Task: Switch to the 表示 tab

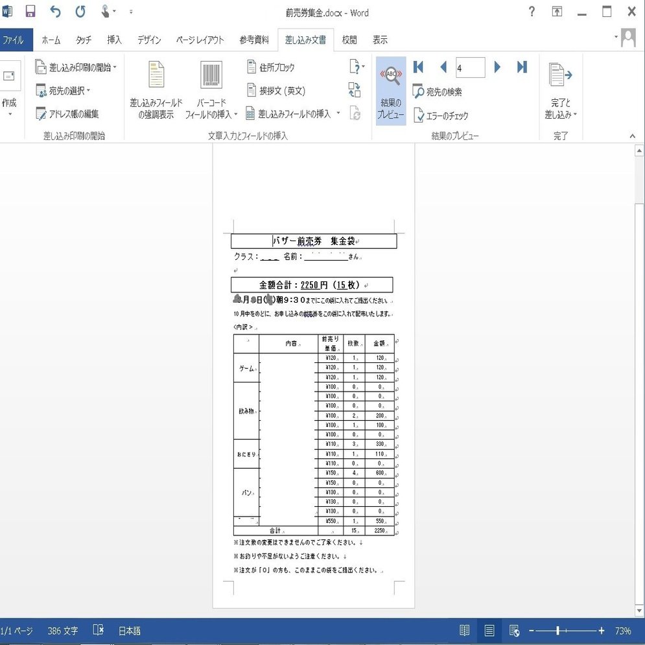Action: 380,40
